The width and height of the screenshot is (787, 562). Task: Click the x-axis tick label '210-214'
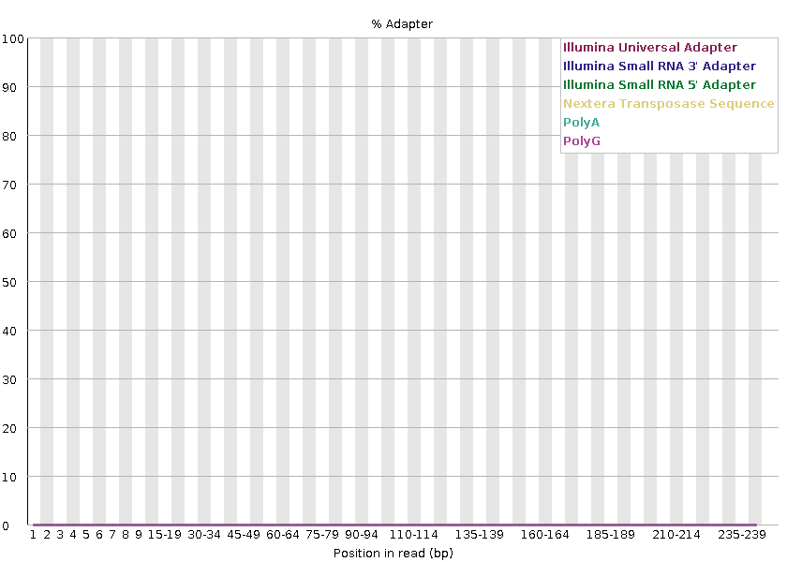[x=676, y=535]
